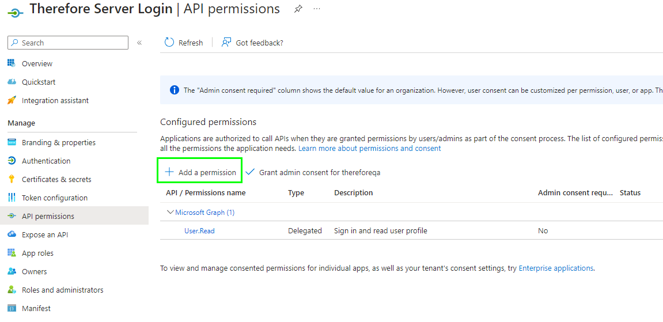Click the Roles and administrators icon

12,290
